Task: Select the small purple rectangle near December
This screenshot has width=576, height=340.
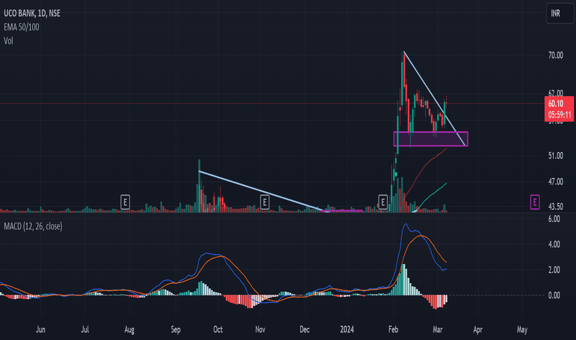Action: [342, 211]
